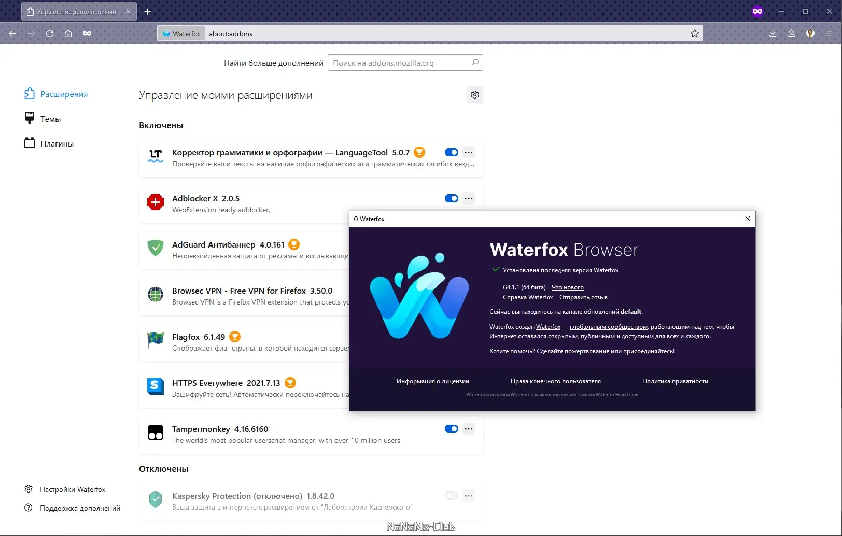Click the Tampermonkey extension title

click(201, 429)
